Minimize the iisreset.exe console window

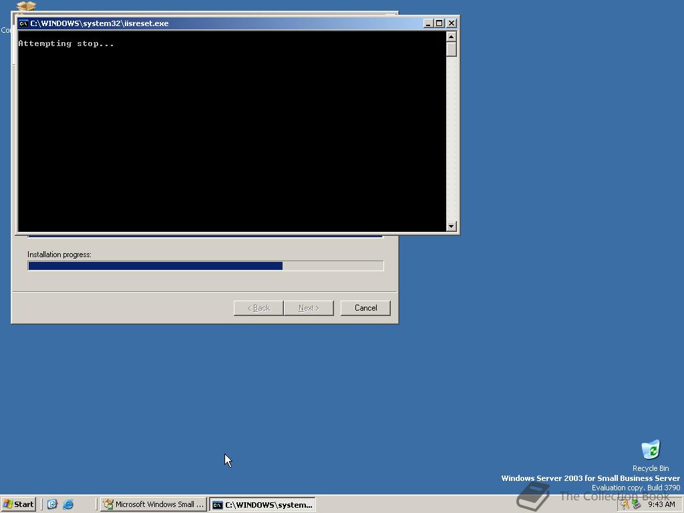point(428,23)
